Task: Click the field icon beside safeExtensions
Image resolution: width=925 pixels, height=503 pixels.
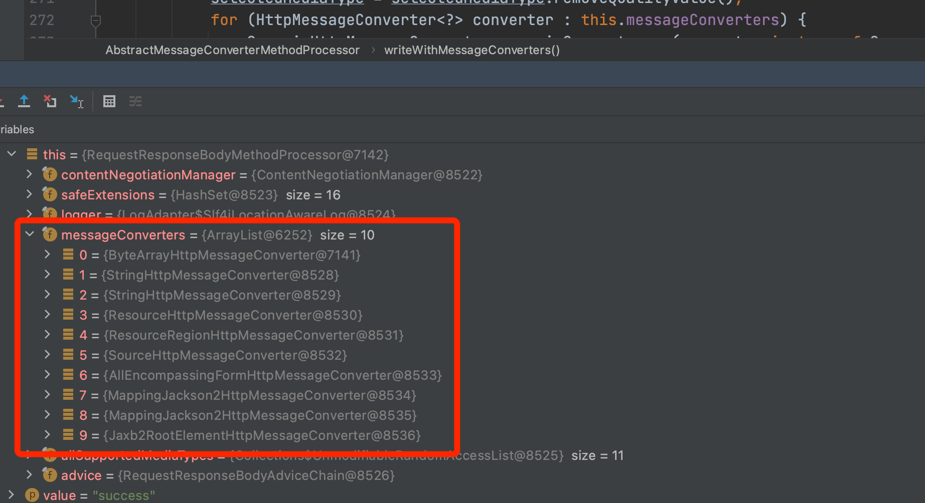Action: (x=50, y=194)
